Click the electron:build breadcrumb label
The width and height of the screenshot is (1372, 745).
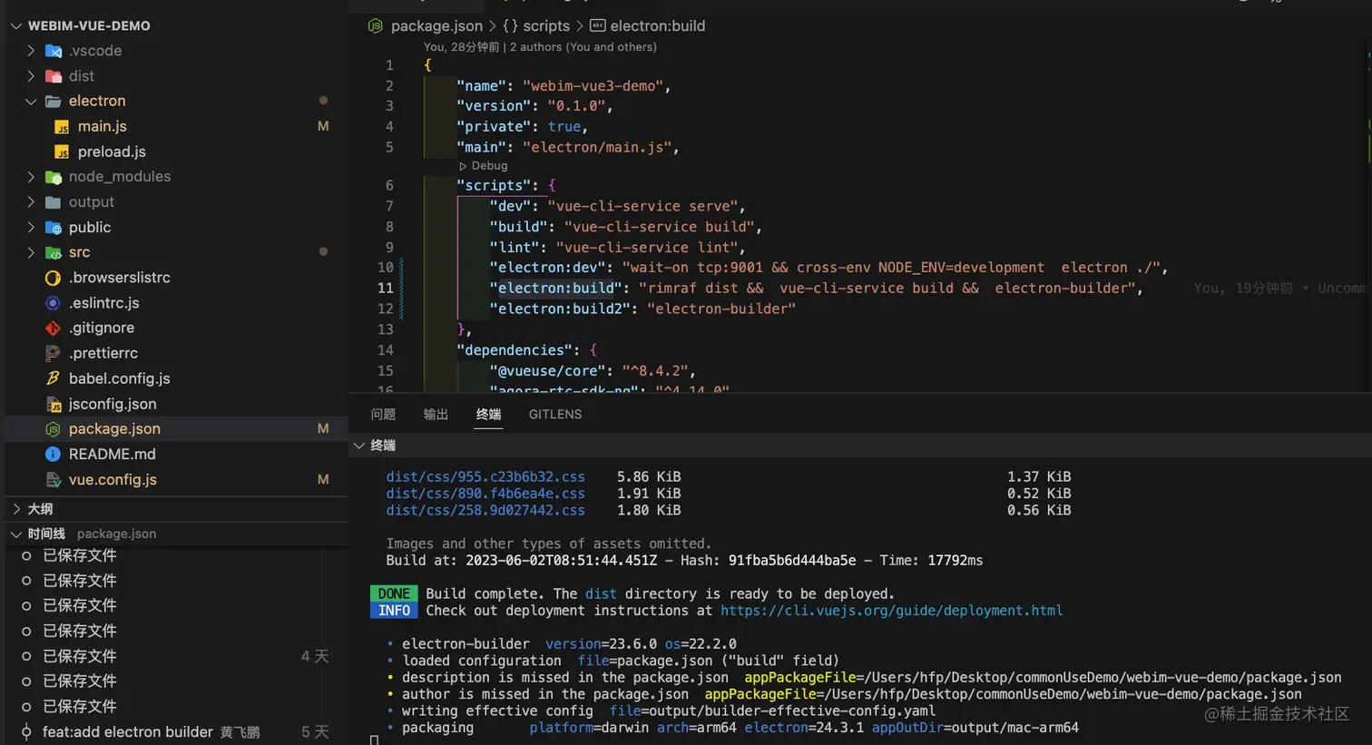(x=657, y=26)
